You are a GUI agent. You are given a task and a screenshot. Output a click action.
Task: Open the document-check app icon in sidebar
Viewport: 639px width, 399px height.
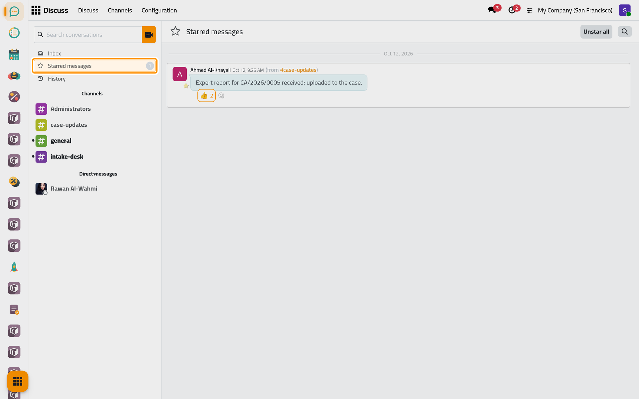[x=14, y=310]
